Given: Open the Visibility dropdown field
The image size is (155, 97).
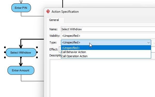Looking at the screenshot, I should [x=108, y=36].
